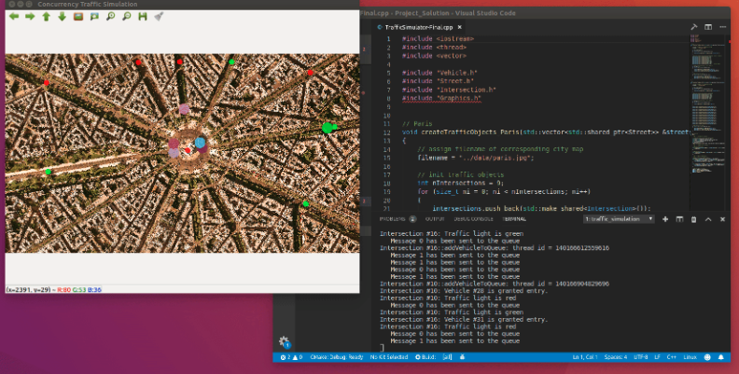Image resolution: width=739 pixels, height=374 pixels.
Task: Save the current image with the disk icon
Action: pos(143,17)
